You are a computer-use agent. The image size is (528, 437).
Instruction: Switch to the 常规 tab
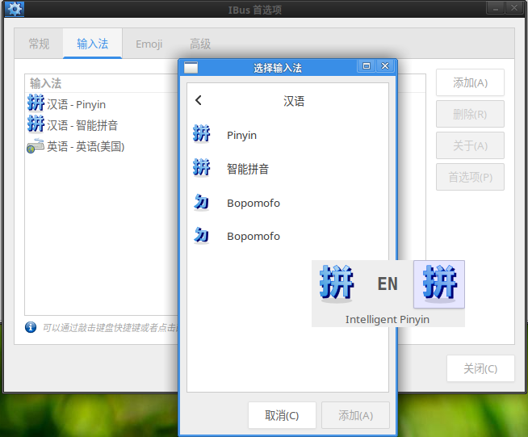[39, 44]
